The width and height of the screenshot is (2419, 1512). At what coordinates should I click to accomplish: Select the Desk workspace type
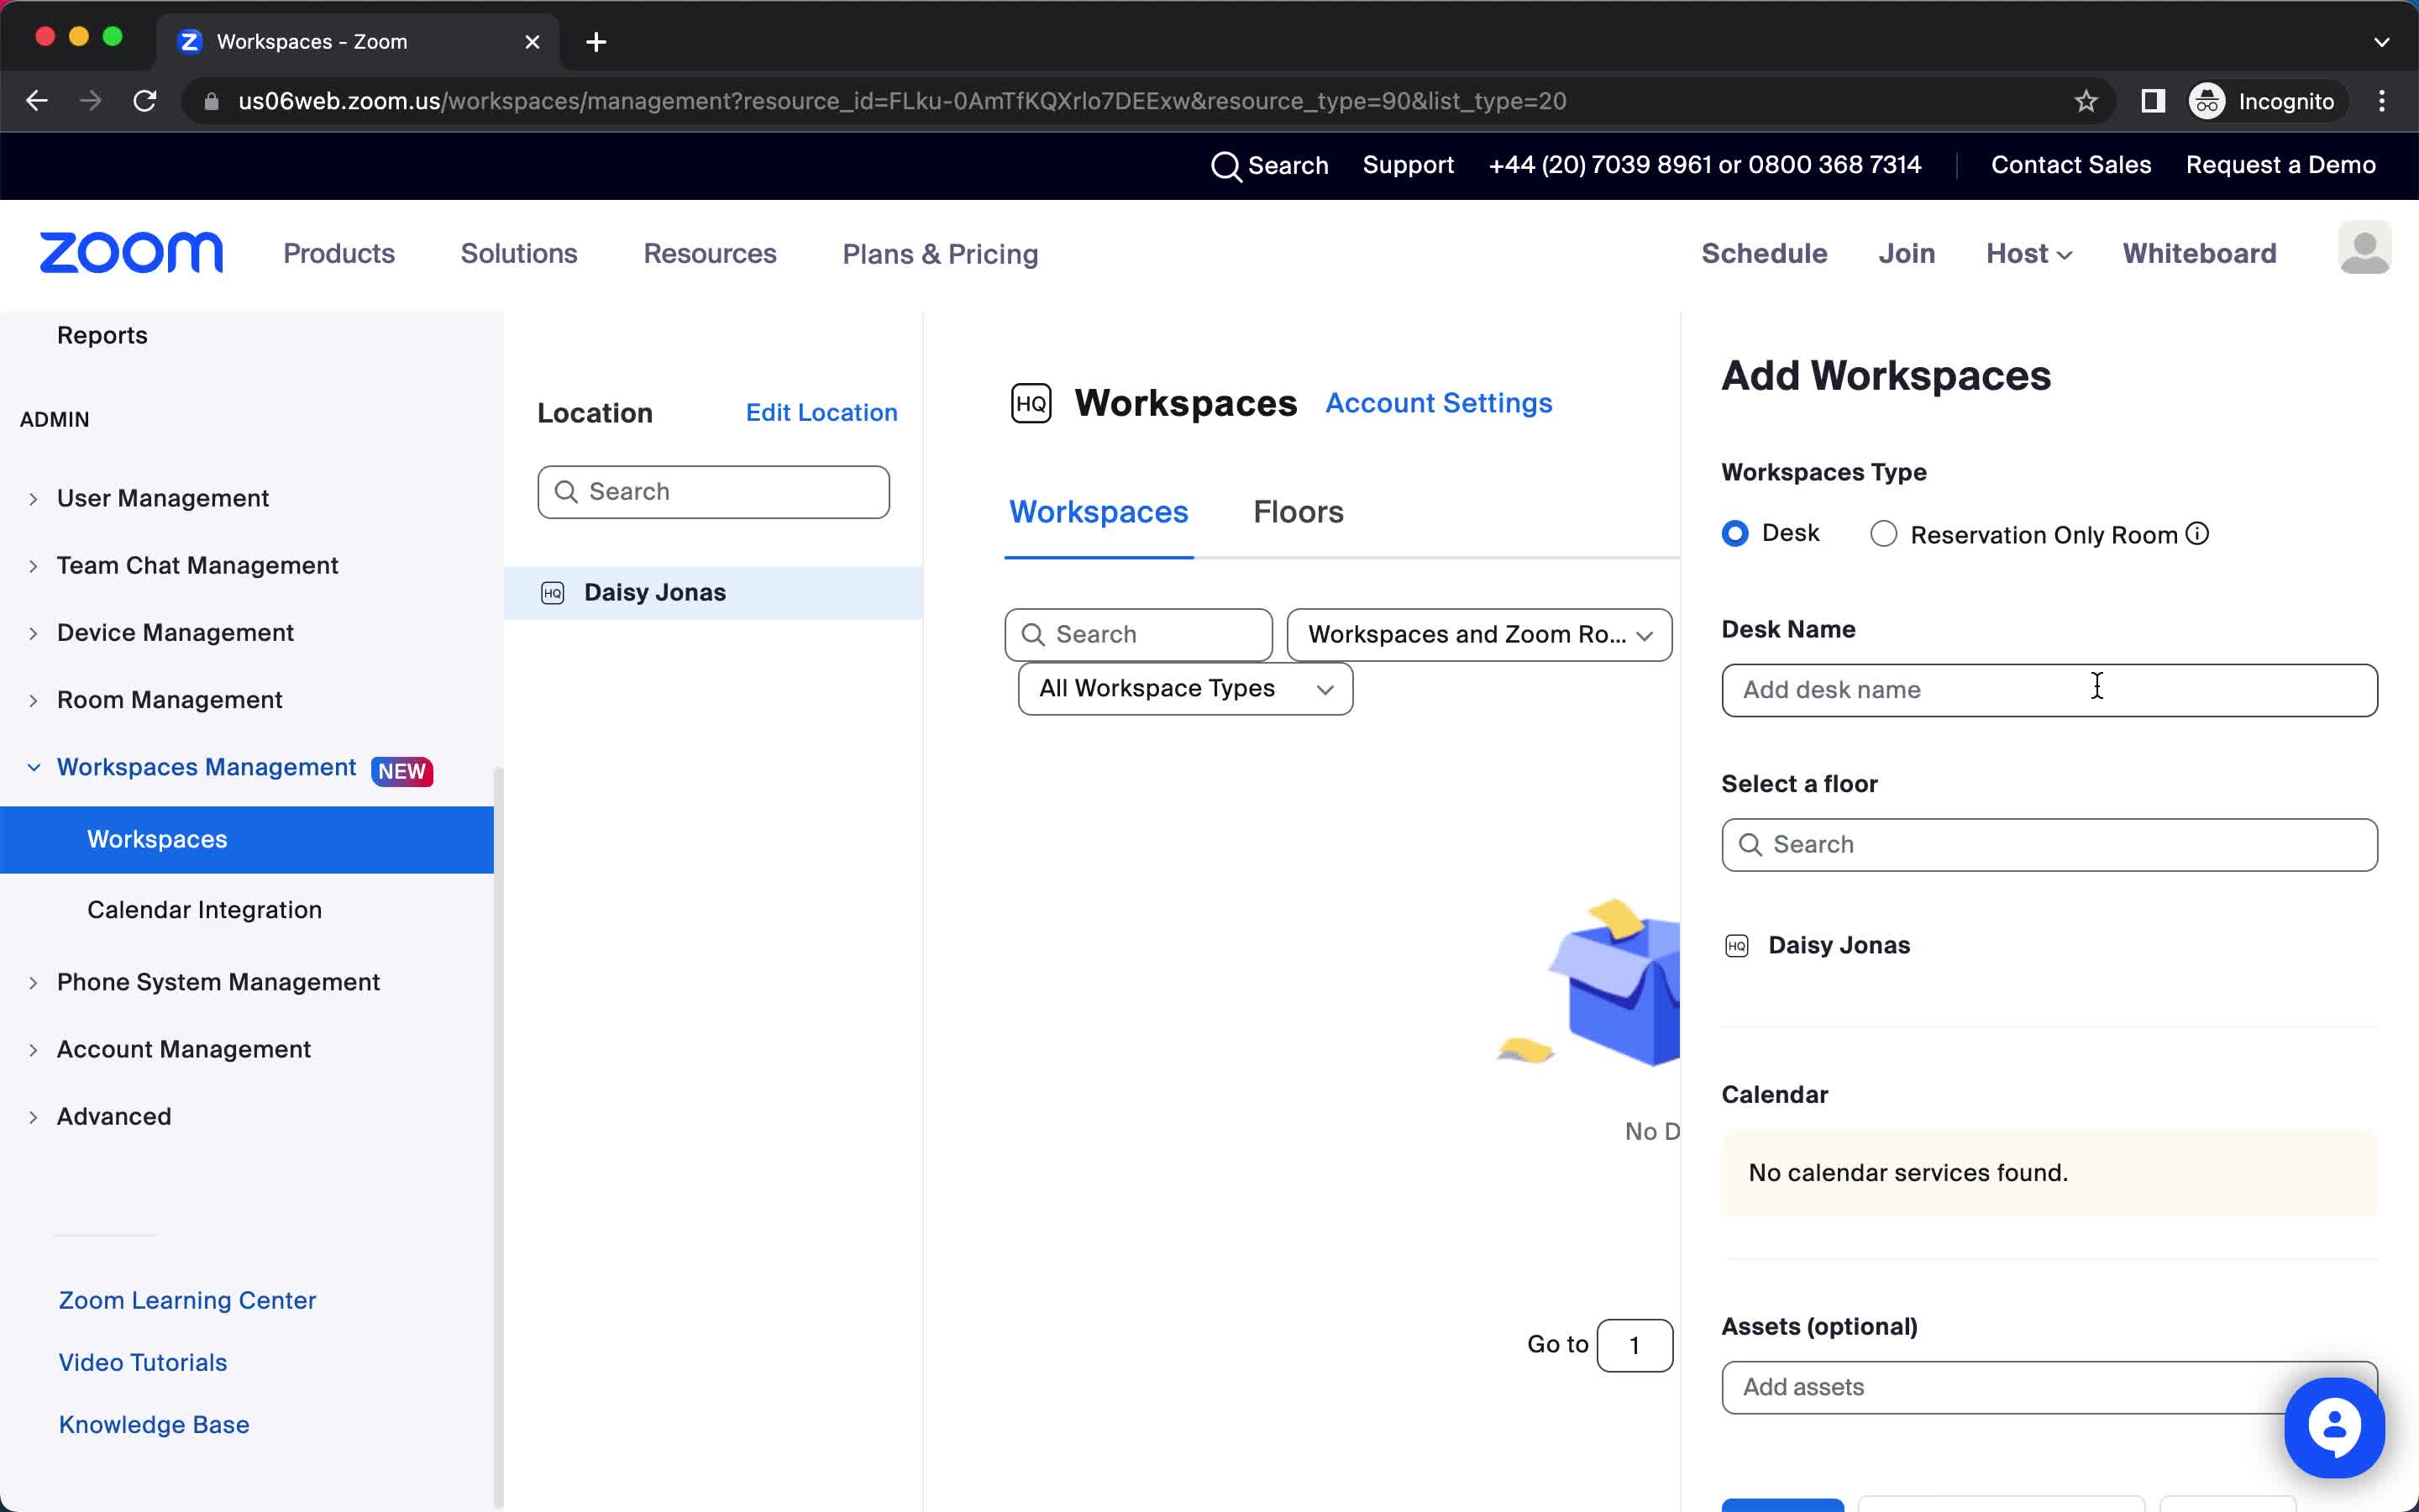tap(1735, 534)
